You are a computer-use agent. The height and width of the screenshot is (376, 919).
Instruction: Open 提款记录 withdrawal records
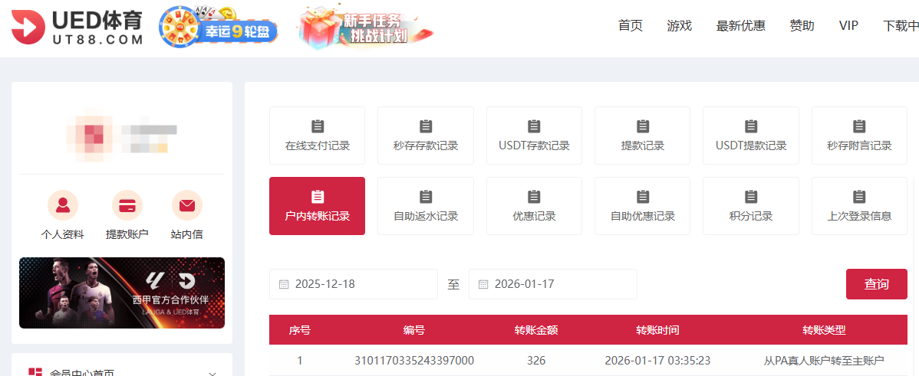coord(642,136)
